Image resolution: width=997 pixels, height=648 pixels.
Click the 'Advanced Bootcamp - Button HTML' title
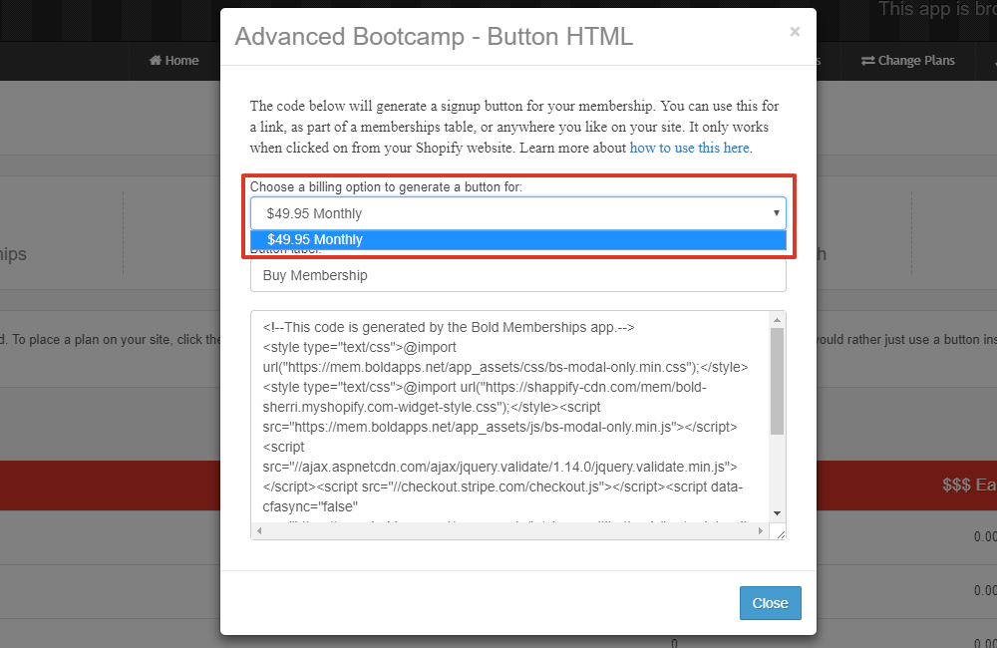pos(435,36)
